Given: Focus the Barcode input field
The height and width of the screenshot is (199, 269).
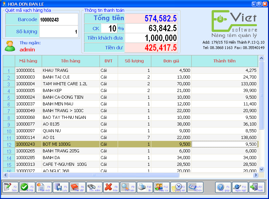Looking at the screenshot, I should (x=59, y=19).
